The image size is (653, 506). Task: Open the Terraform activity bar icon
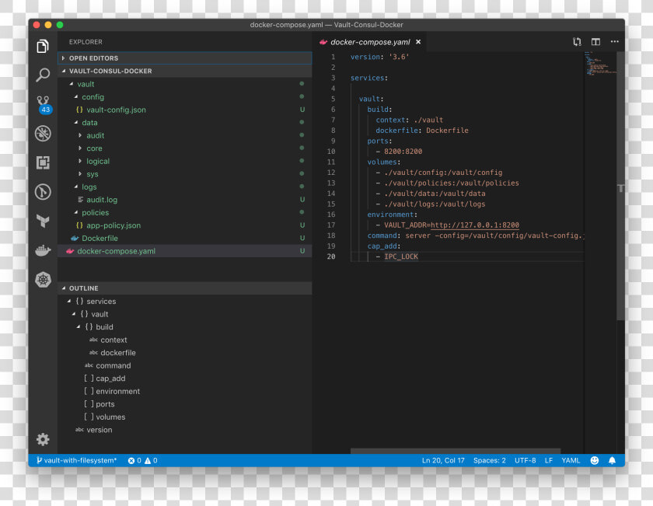(x=43, y=221)
